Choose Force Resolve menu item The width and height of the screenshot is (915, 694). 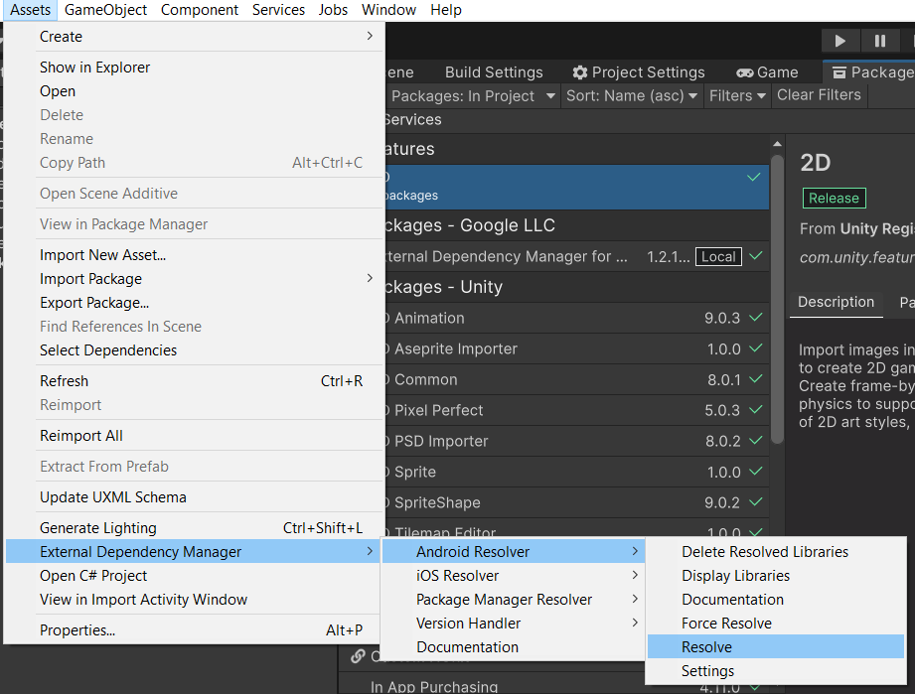726,624
